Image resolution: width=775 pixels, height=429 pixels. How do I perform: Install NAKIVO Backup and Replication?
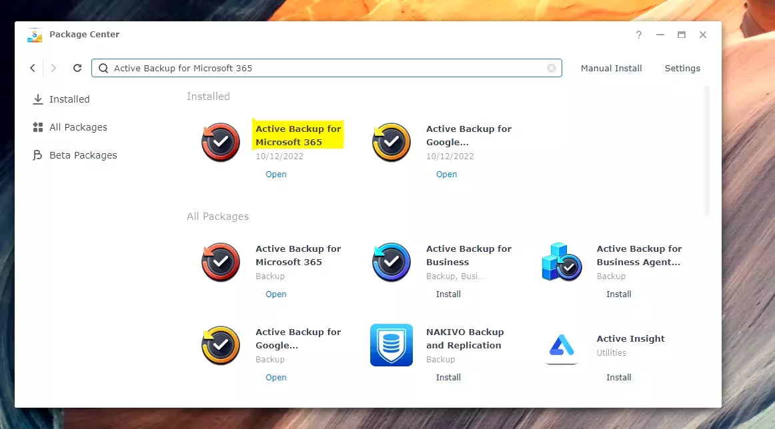(x=448, y=377)
